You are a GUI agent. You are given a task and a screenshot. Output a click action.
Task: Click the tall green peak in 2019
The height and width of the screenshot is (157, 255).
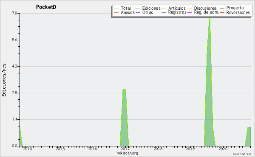210,81
